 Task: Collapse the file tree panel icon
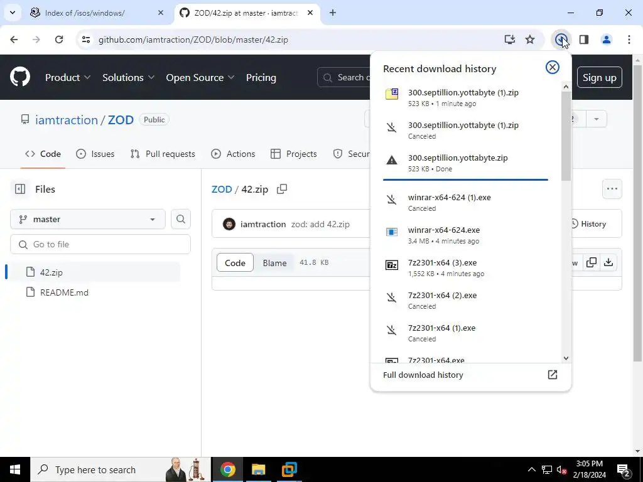click(19, 189)
